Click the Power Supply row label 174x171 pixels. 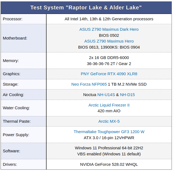16,135
